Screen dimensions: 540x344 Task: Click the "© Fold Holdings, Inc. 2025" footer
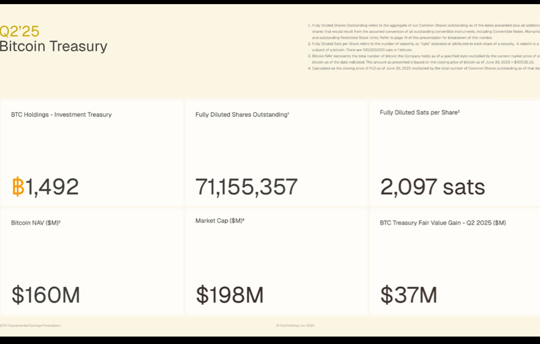point(295,326)
